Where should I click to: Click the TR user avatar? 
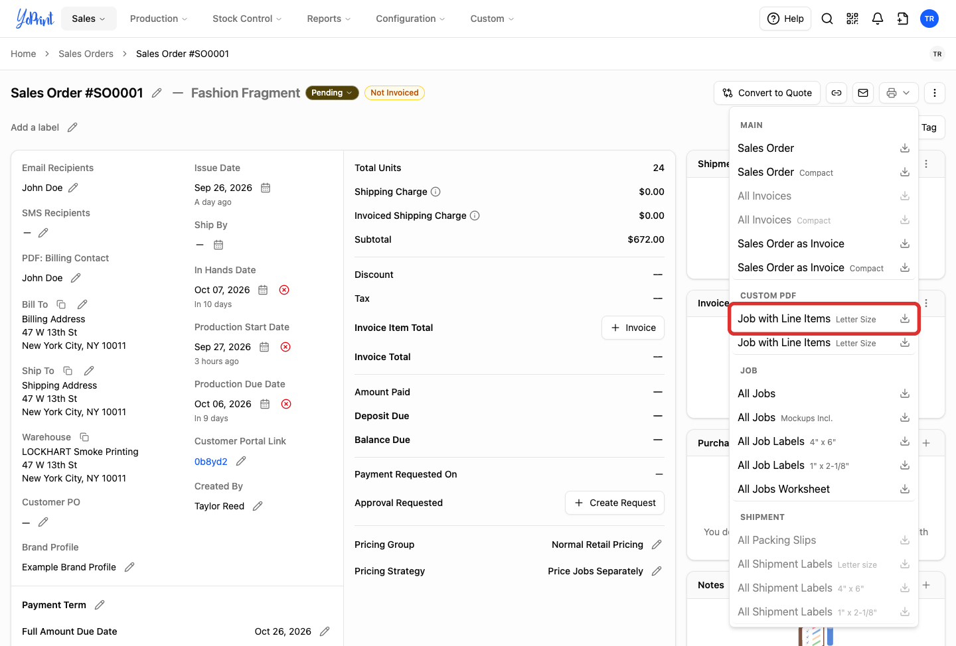929,19
